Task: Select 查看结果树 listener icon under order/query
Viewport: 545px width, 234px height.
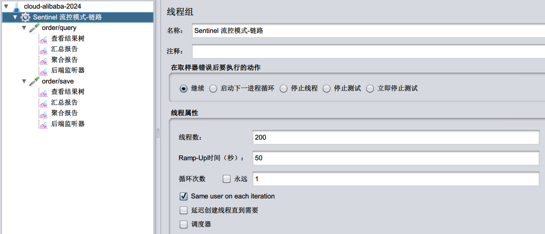Action: tap(43, 39)
